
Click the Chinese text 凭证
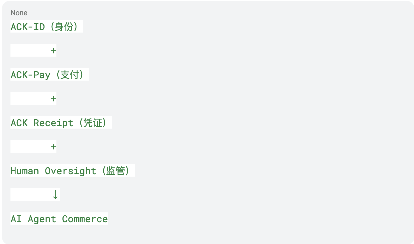coord(93,123)
